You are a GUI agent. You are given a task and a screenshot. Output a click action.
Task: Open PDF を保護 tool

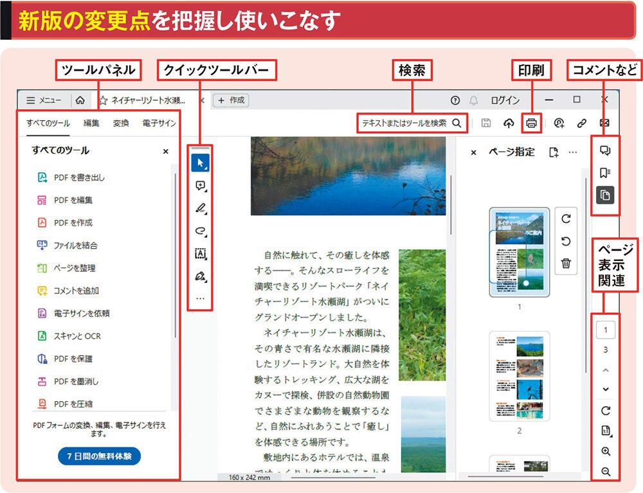(65, 359)
